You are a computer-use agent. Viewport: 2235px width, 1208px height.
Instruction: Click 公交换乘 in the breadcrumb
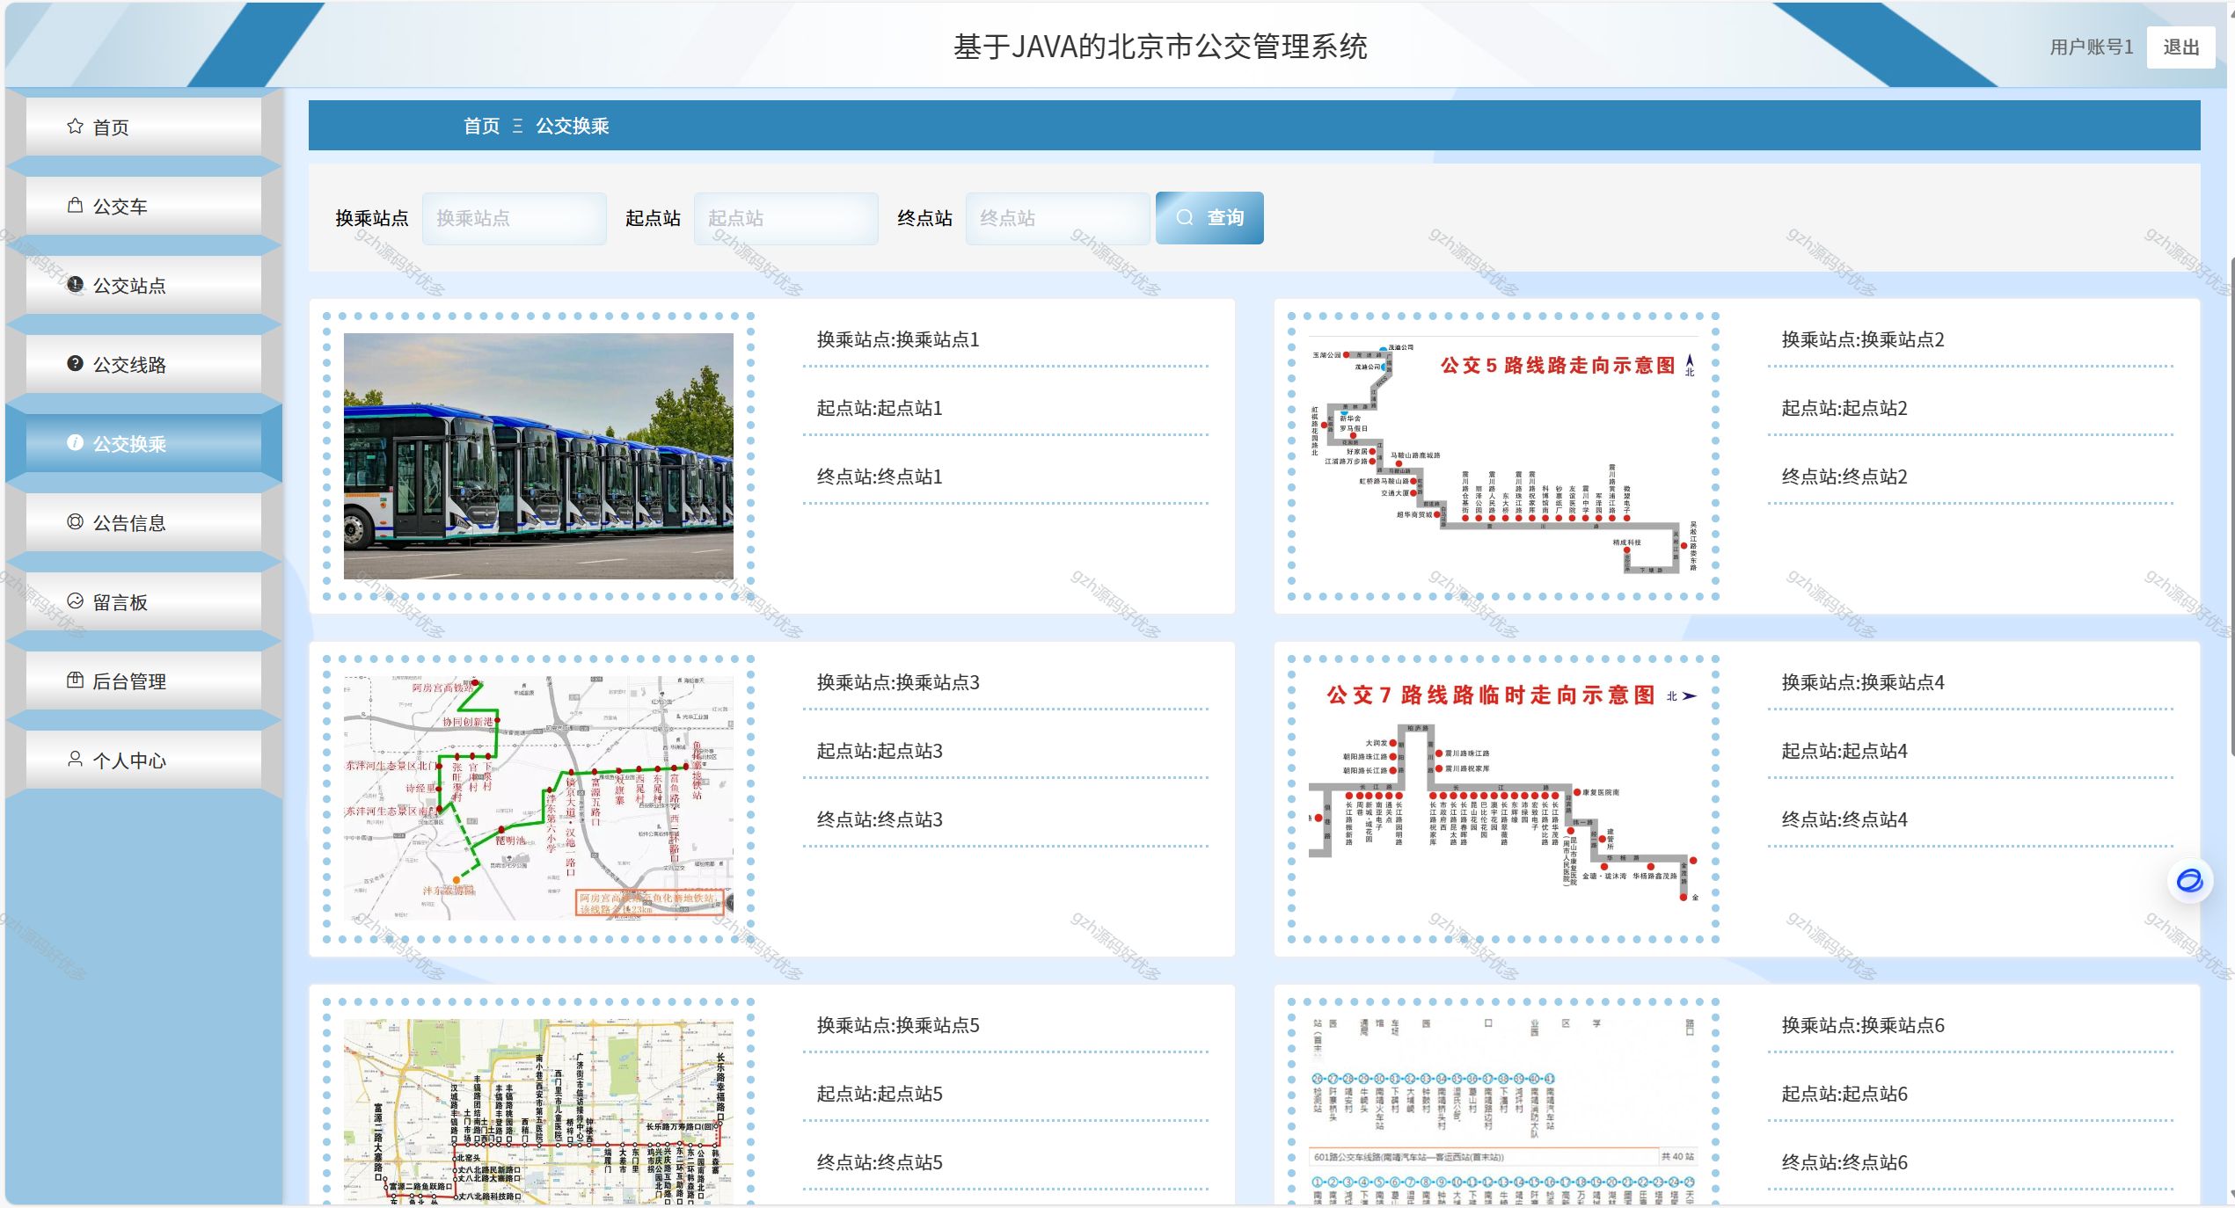coord(573,126)
